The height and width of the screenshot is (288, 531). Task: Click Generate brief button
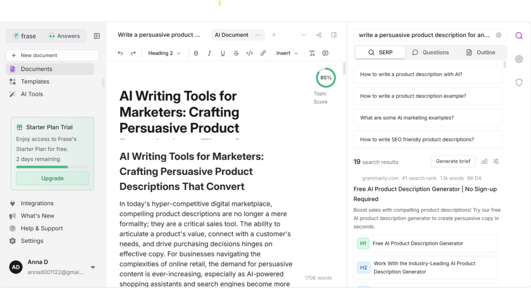click(453, 162)
